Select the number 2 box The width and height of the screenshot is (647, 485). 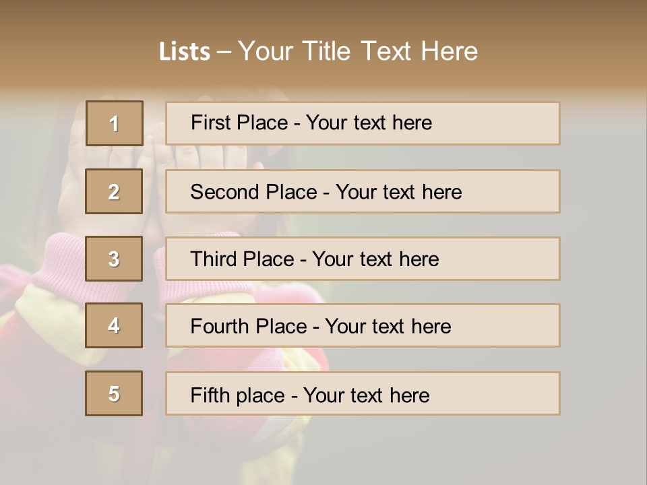[x=114, y=191]
